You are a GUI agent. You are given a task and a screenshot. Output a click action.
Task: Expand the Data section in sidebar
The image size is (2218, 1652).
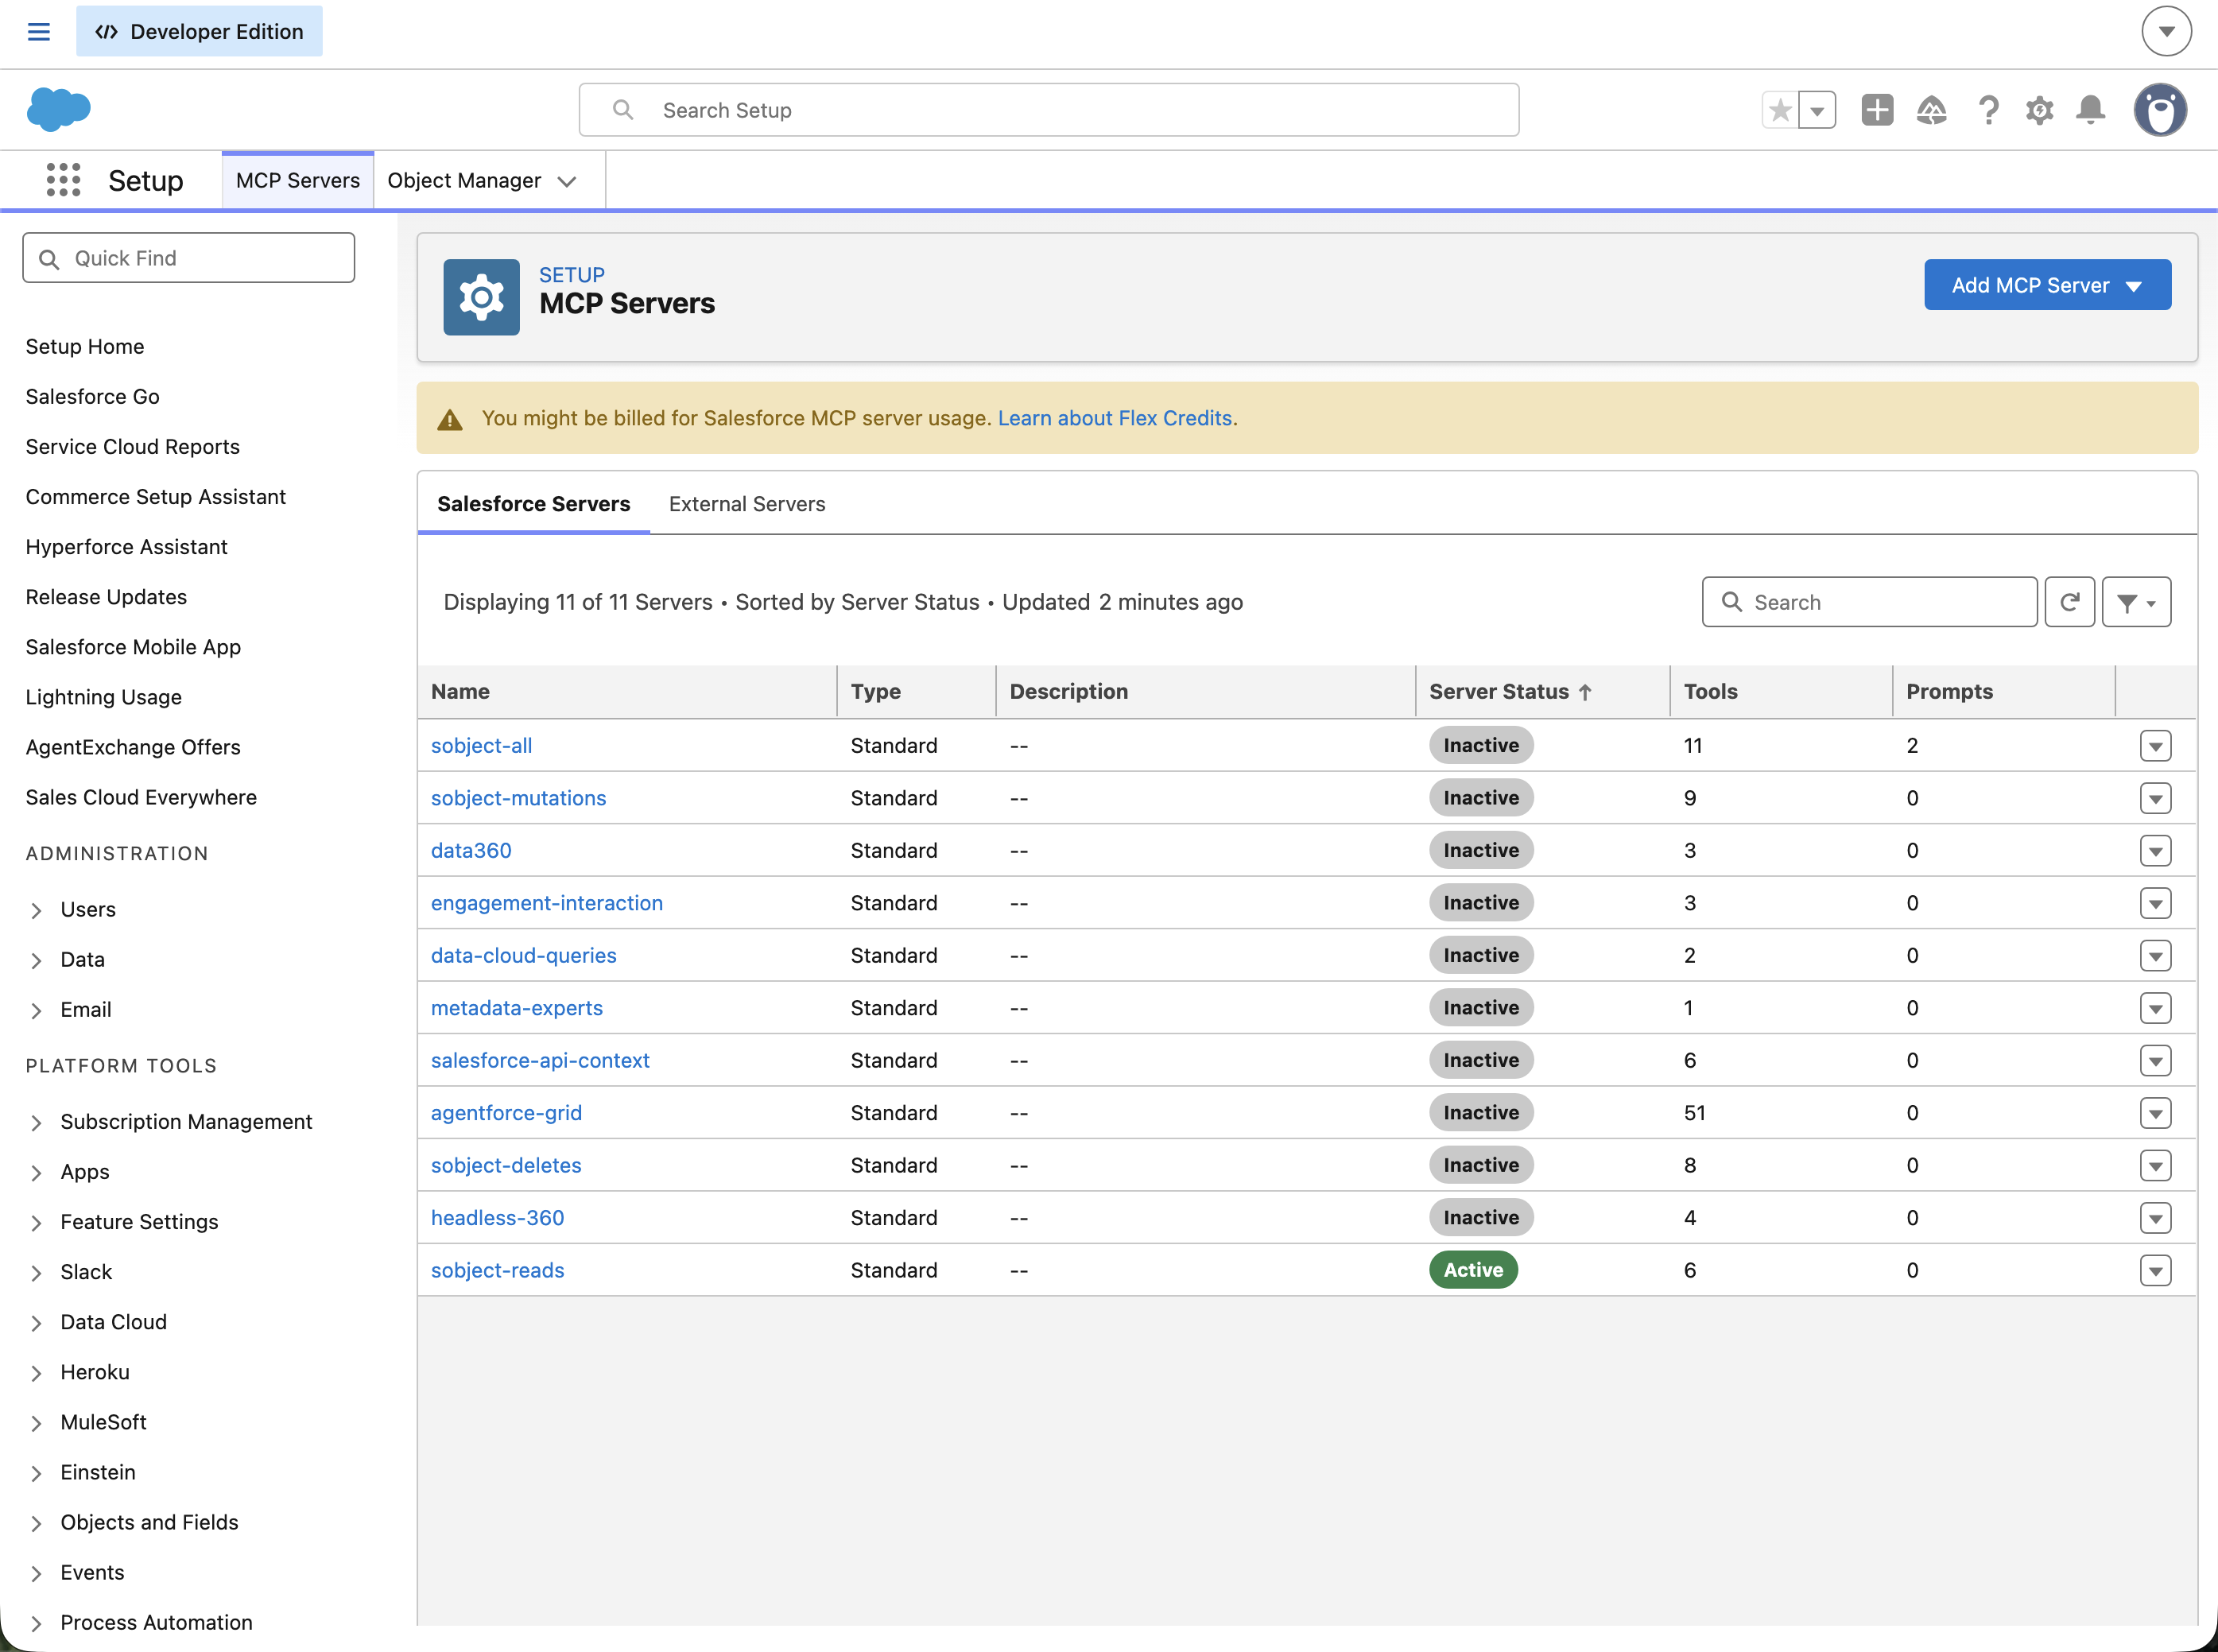(36, 960)
